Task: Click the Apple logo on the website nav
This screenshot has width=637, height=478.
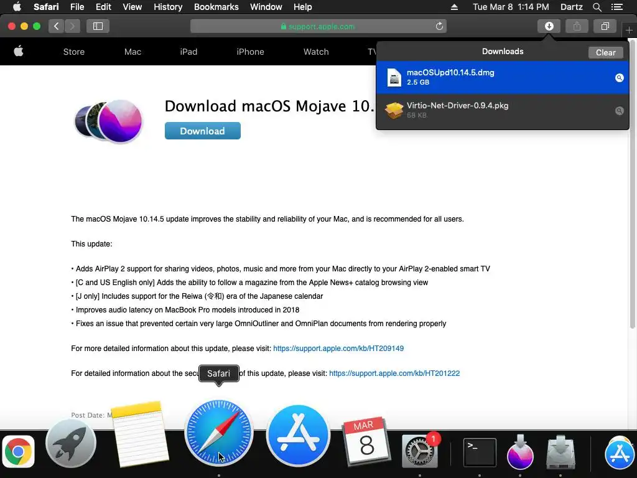Action: (18, 51)
